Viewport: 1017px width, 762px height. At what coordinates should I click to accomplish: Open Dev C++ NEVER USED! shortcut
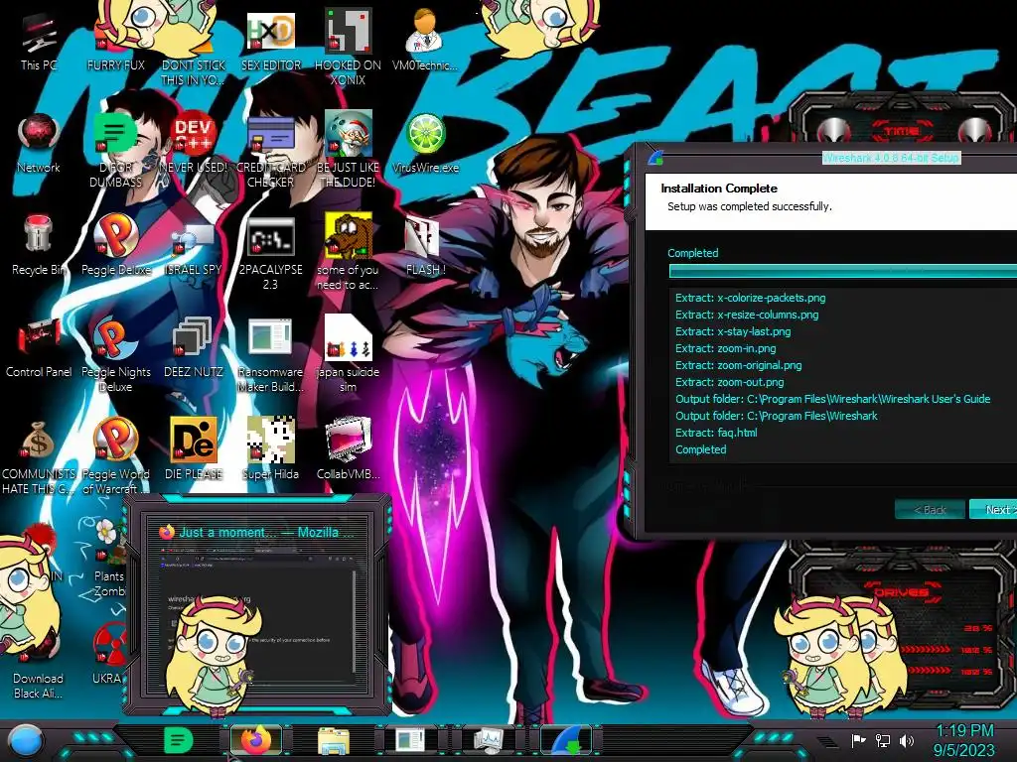pos(194,143)
